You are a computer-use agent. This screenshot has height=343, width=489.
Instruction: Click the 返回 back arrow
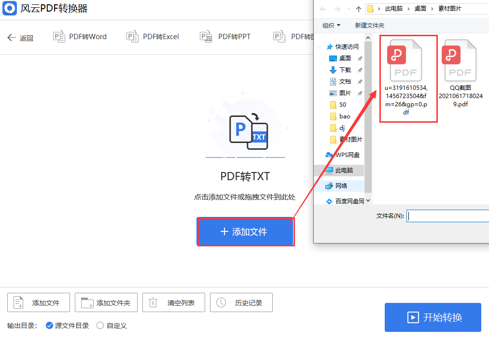coord(12,37)
